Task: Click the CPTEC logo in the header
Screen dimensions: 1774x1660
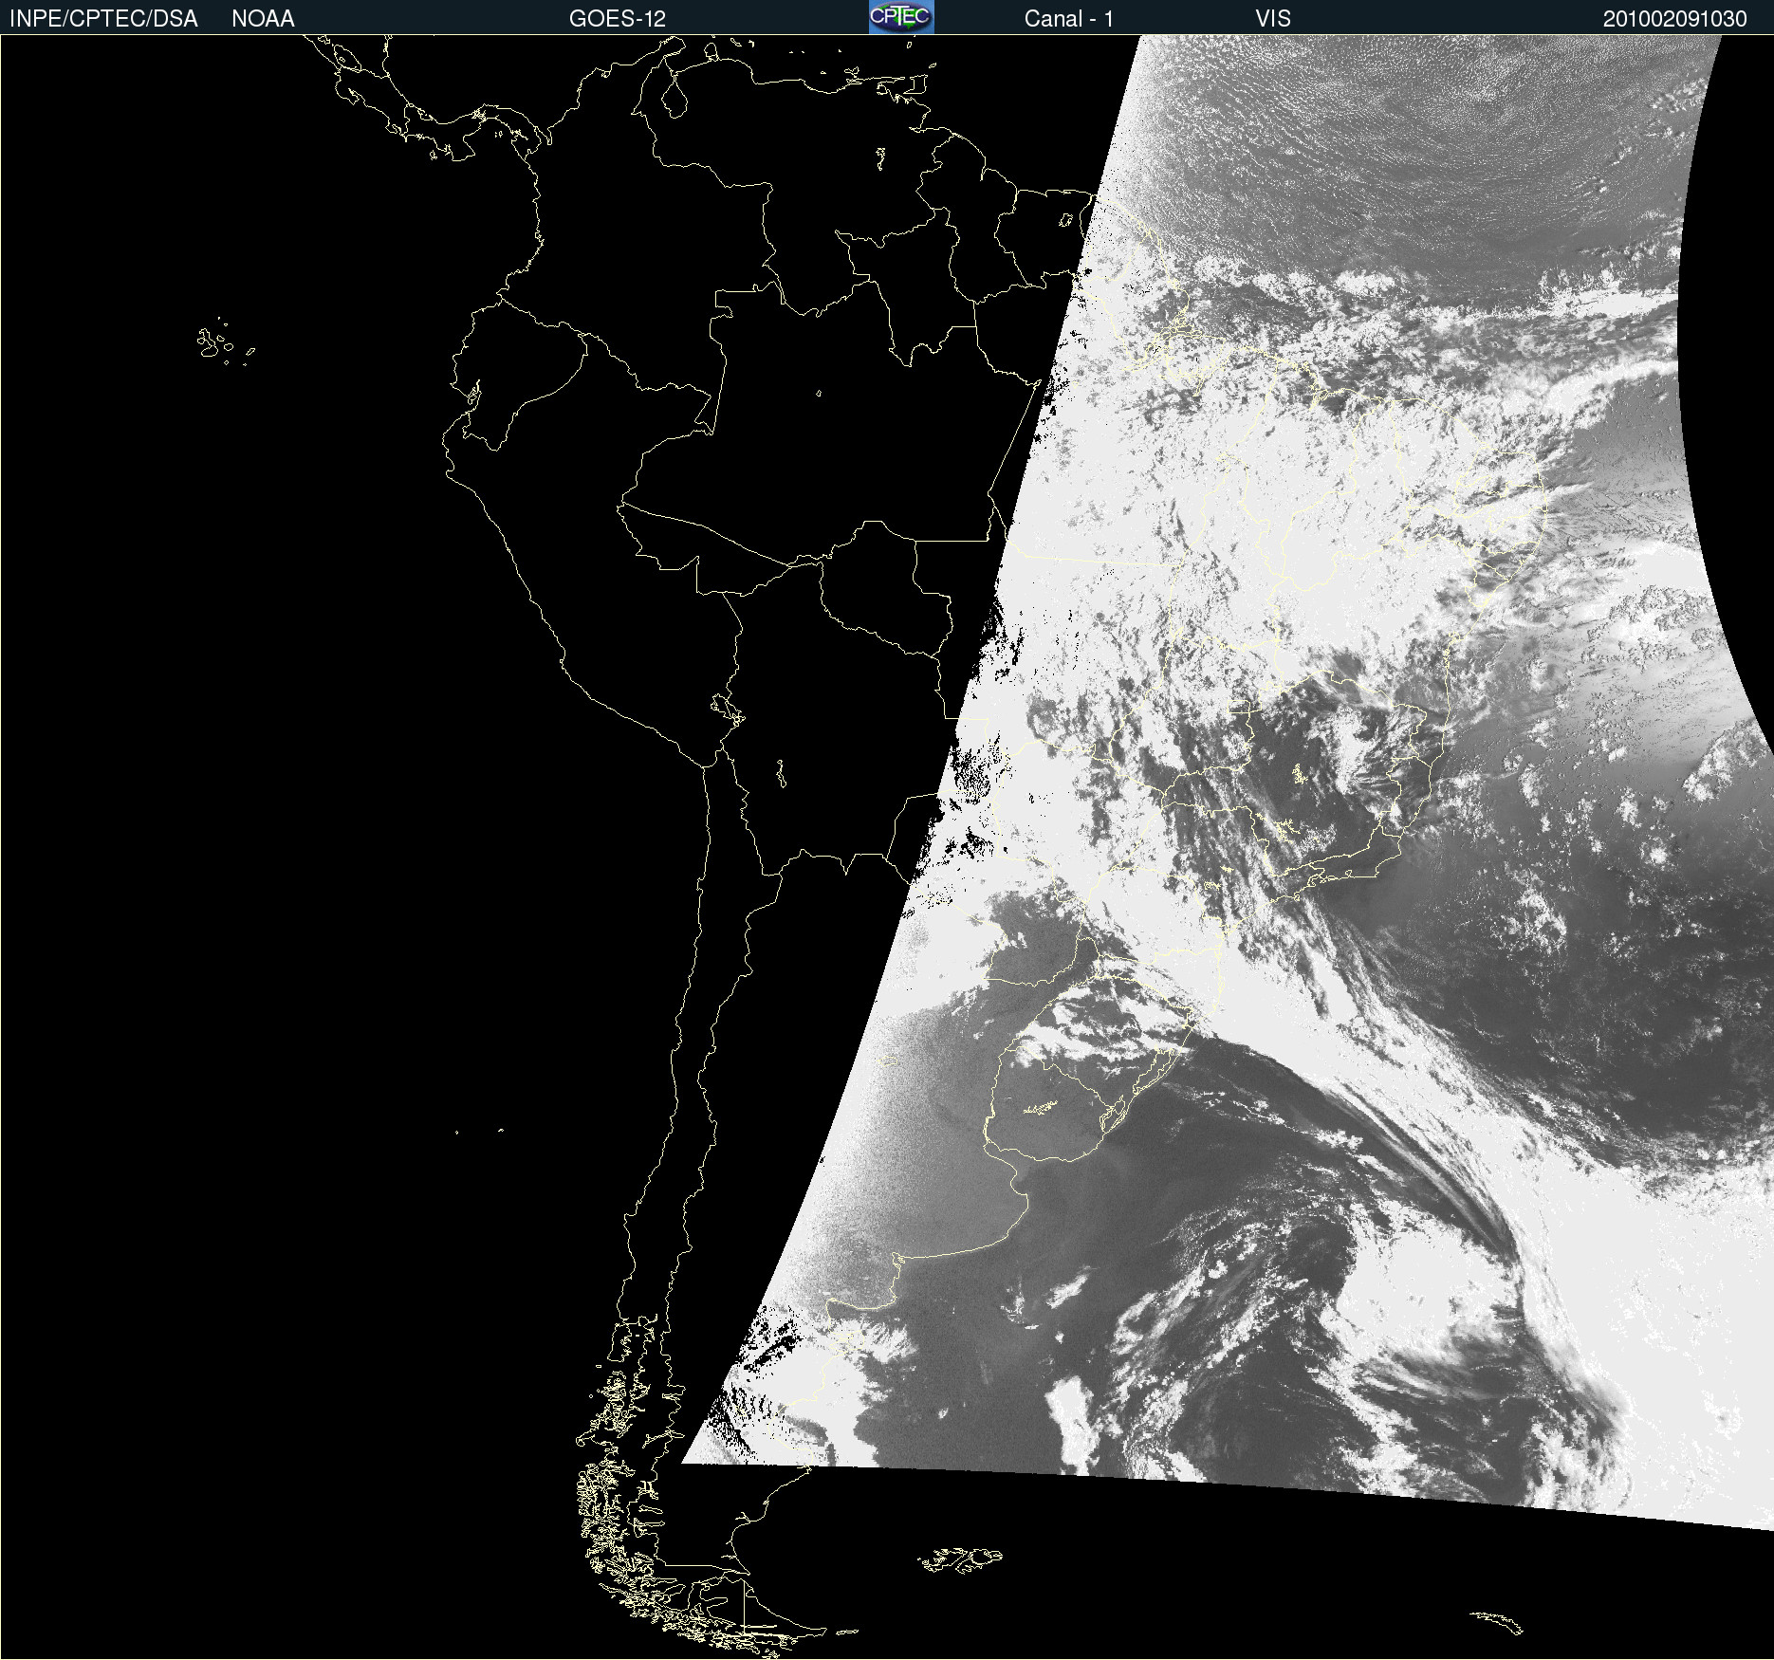Action: click(901, 17)
